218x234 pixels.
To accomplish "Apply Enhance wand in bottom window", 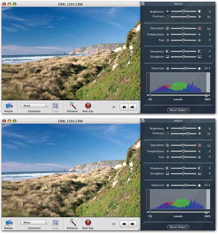I will click(73, 222).
